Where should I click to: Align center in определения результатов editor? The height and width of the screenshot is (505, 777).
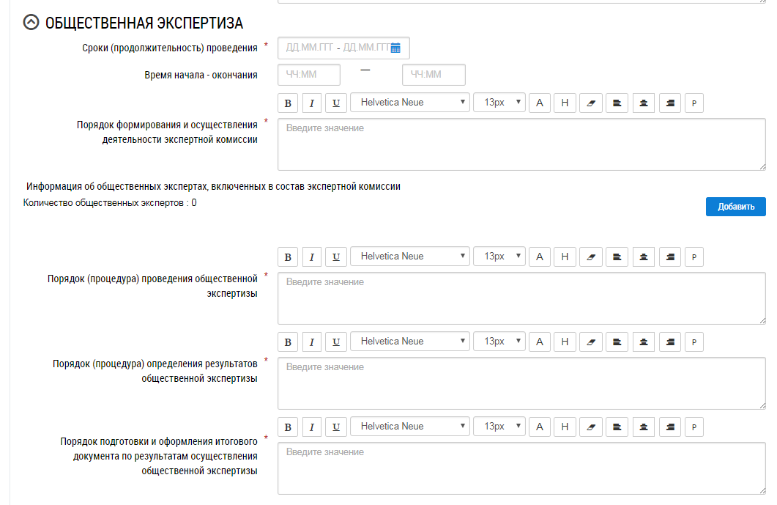pos(644,342)
